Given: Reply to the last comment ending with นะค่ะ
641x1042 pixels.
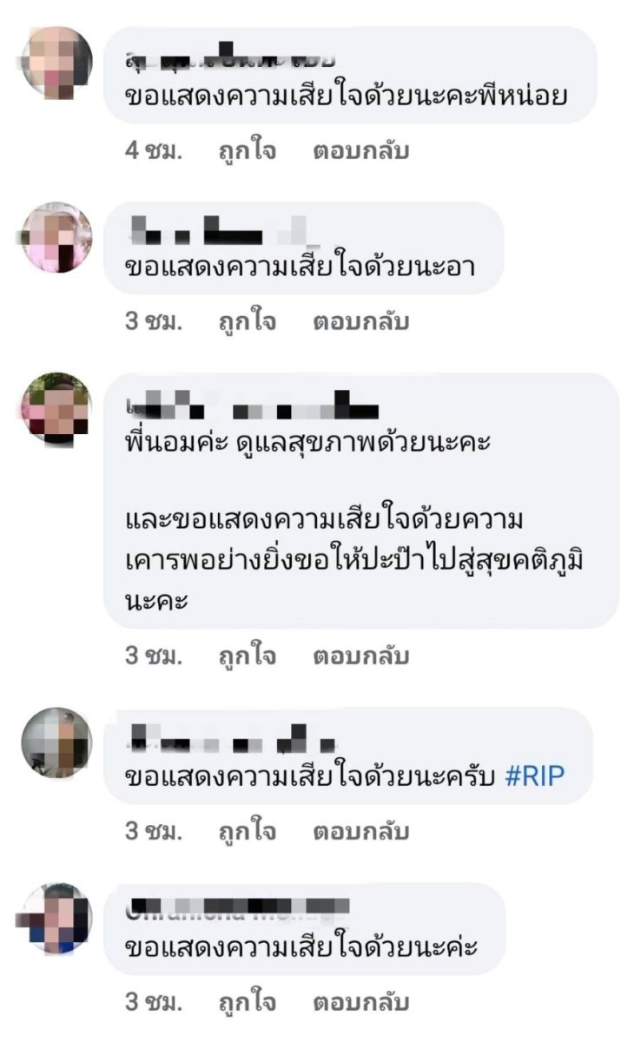Looking at the screenshot, I should 360,1003.
